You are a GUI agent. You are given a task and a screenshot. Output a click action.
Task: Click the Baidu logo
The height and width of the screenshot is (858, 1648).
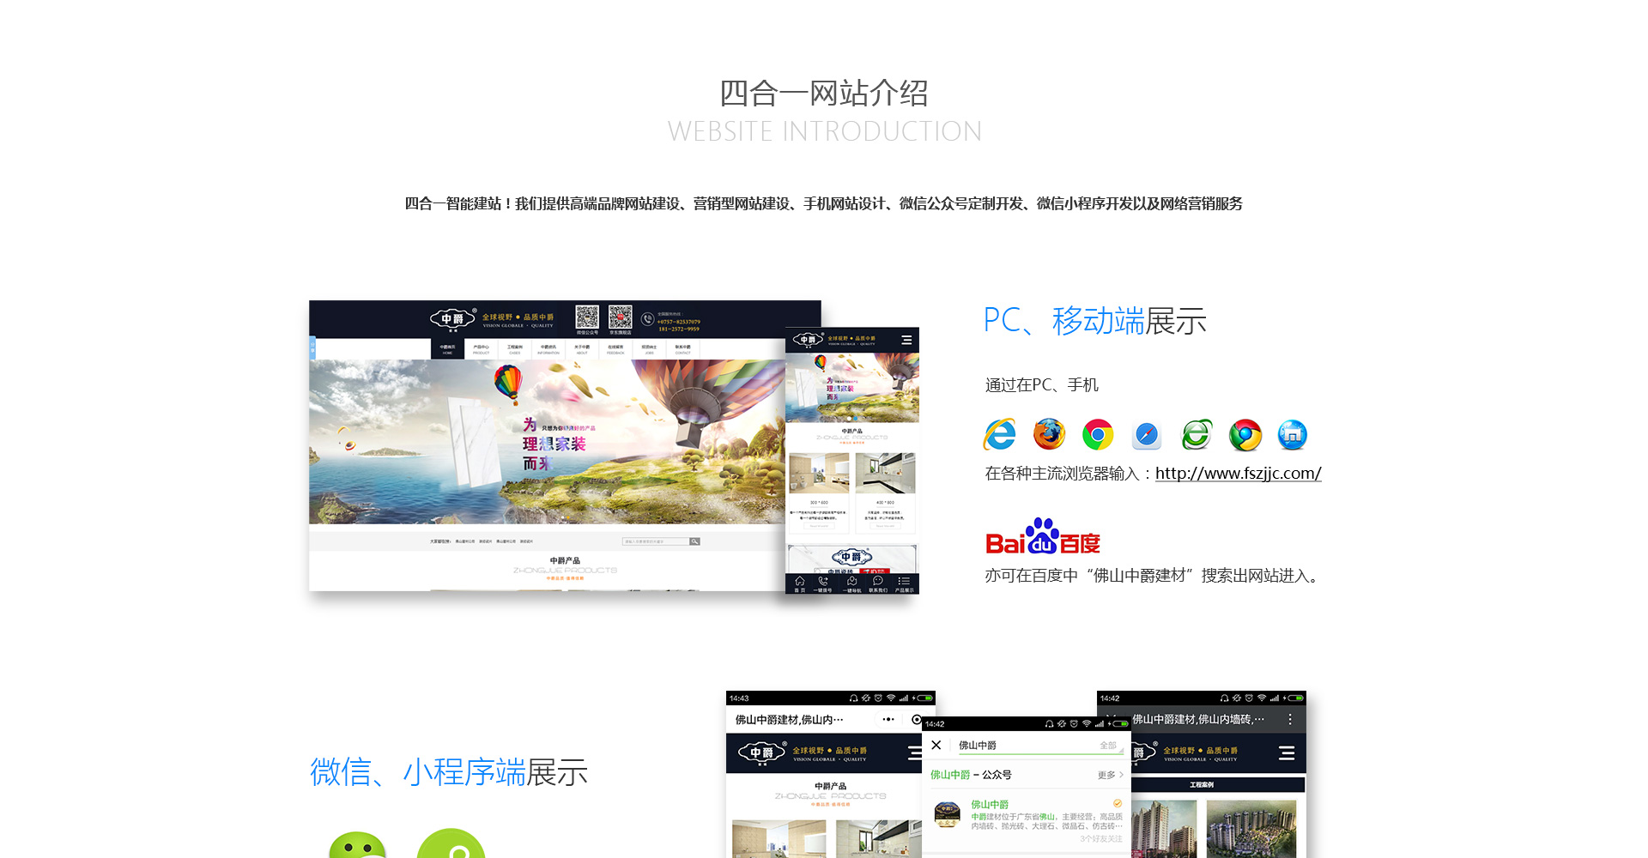tap(1043, 538)
